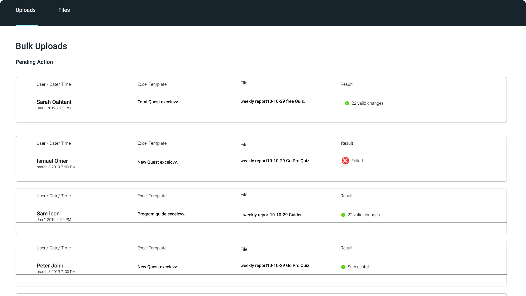Select Sarah Qahtani's name in the first row

click(54, 102)
